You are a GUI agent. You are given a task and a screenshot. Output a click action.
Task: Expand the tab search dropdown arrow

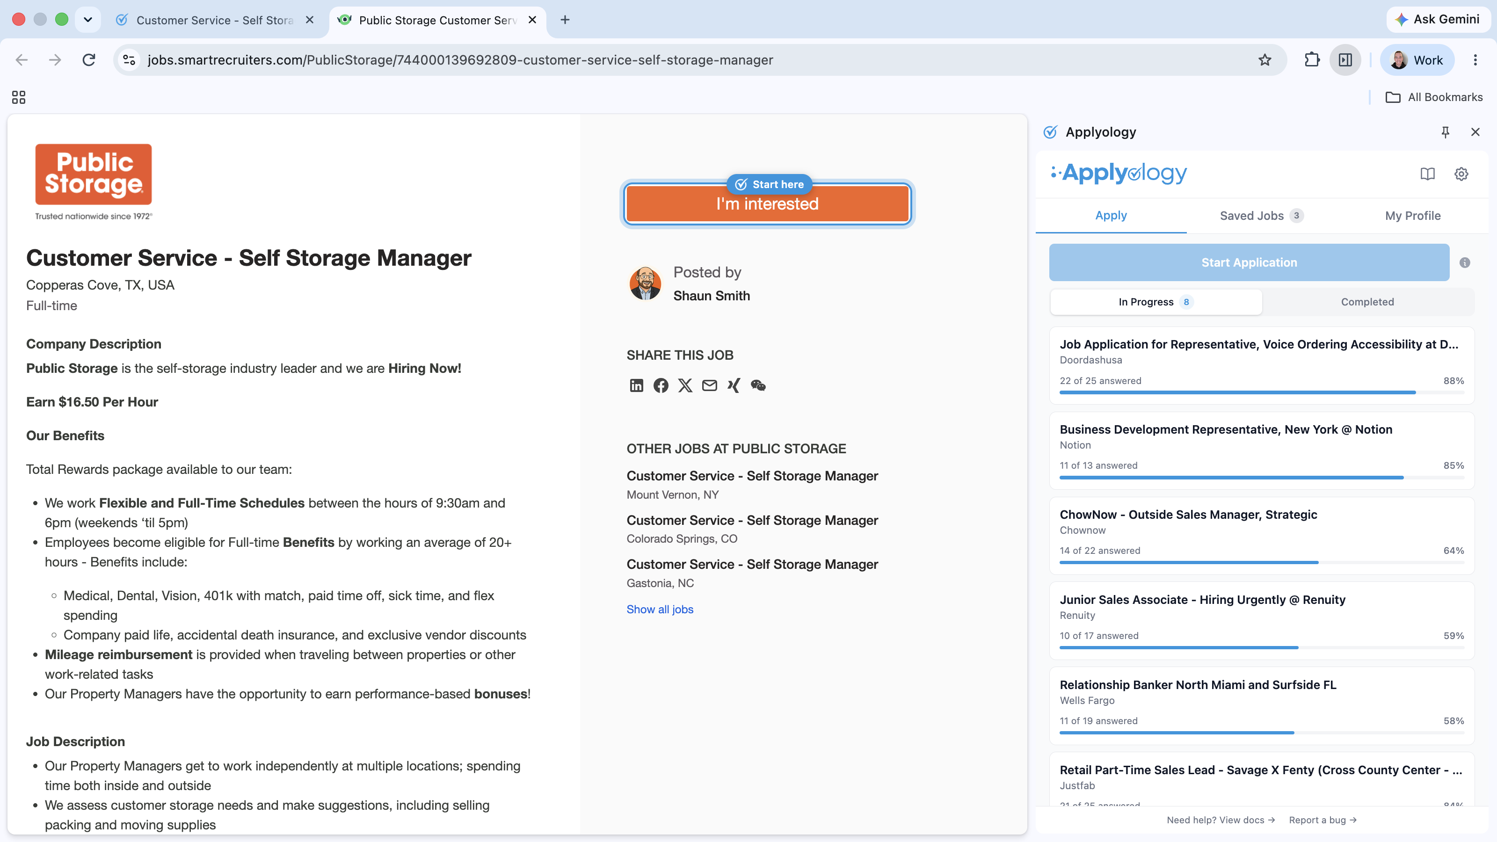88,20
